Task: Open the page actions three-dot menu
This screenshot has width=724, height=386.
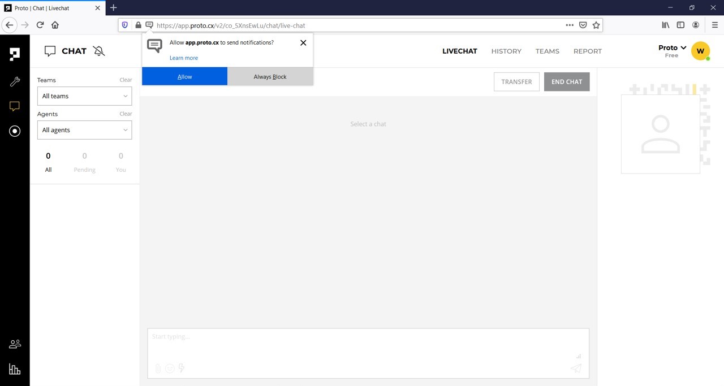Action: [x=570, y=25]
